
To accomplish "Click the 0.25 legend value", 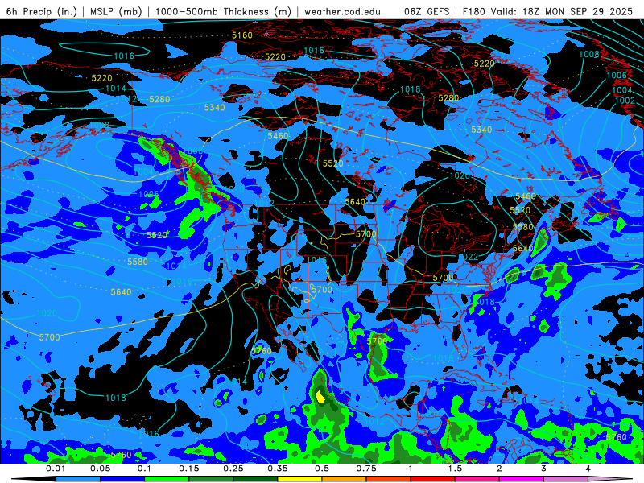I will [x=233, y=469].
